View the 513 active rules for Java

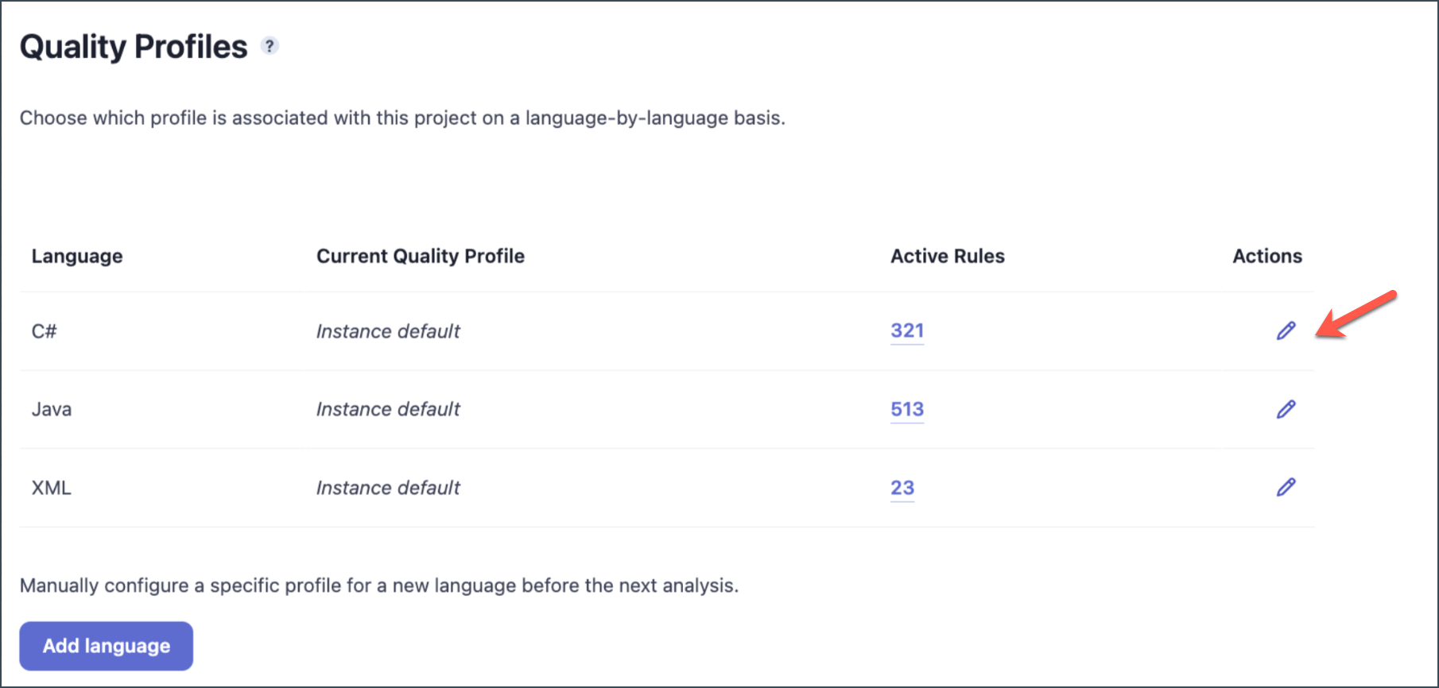coord(906,409)
